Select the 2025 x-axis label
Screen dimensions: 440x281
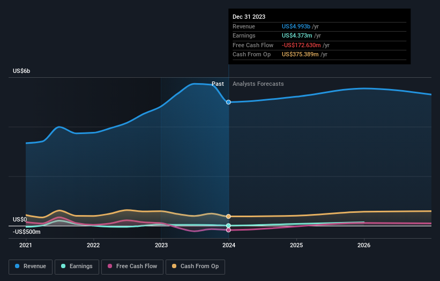point(296,245)
